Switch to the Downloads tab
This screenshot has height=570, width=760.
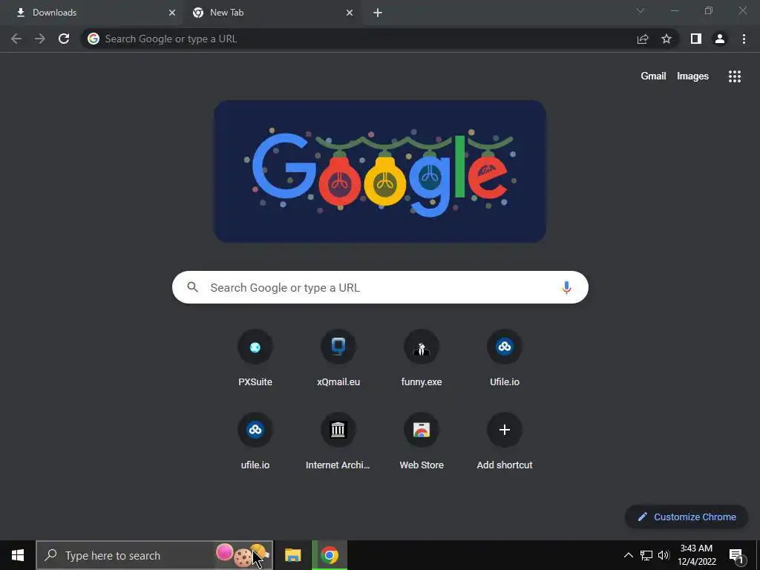click(x=92, y=13)
